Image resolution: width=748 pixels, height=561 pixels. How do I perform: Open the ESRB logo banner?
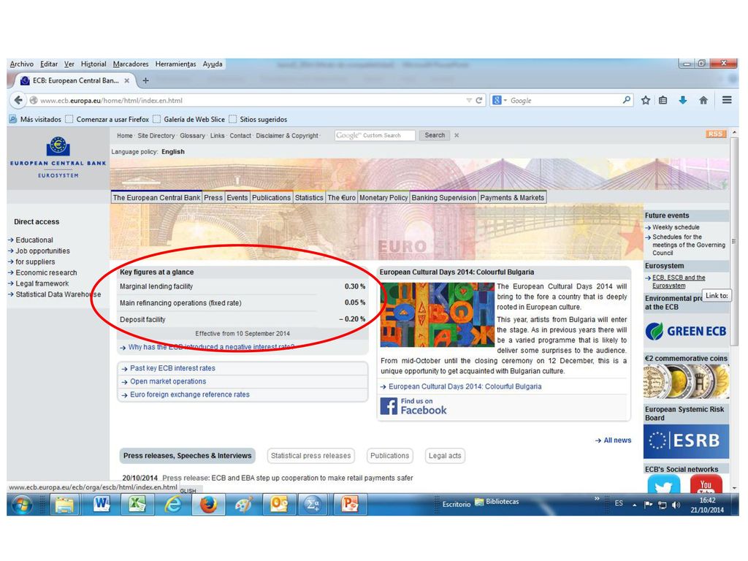click(x=686, y=441)
